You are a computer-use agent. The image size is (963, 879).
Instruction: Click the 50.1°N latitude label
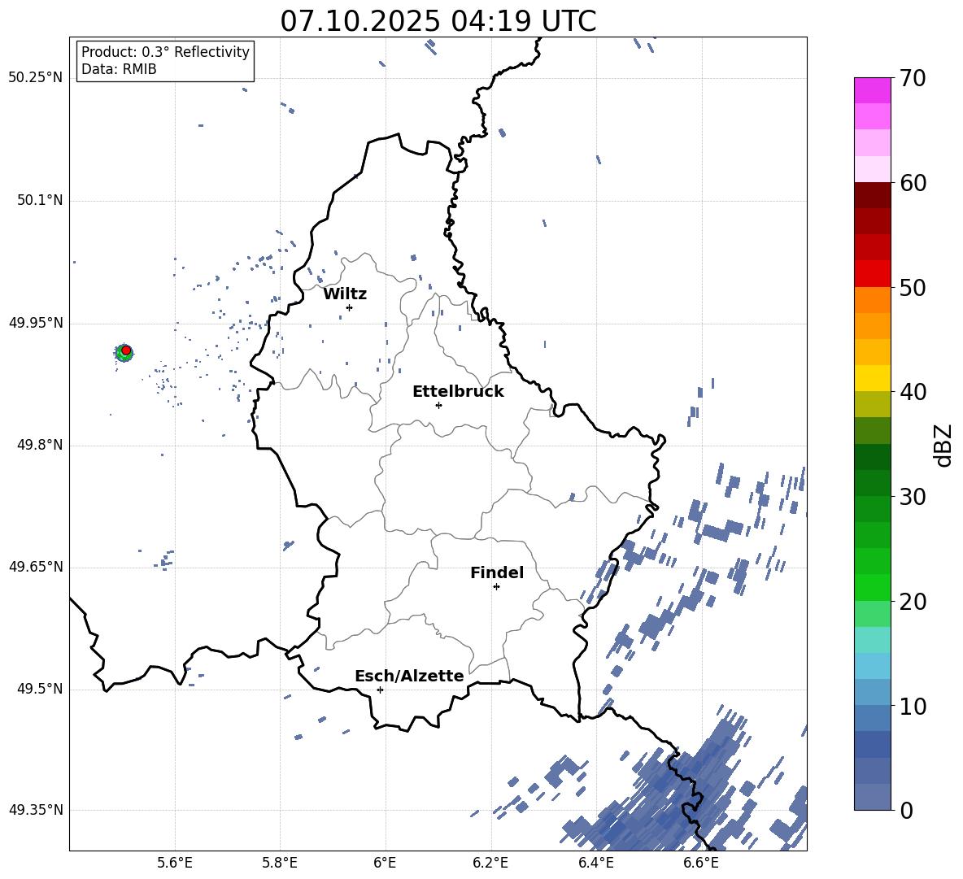(x=39, y=200)
